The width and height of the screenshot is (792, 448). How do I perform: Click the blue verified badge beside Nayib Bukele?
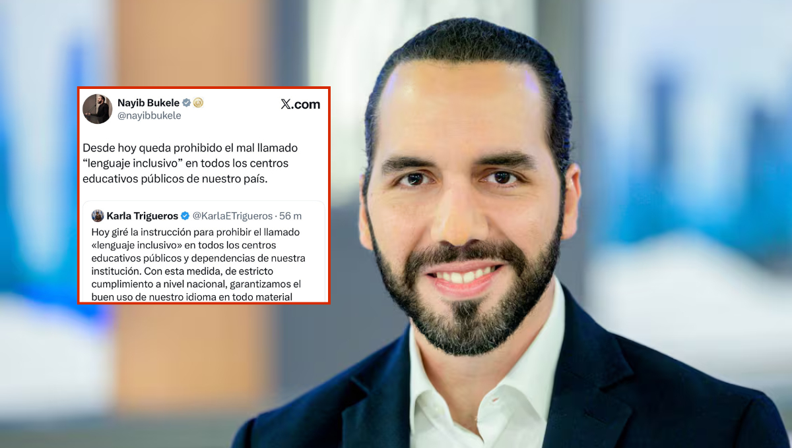pos(186,103)
